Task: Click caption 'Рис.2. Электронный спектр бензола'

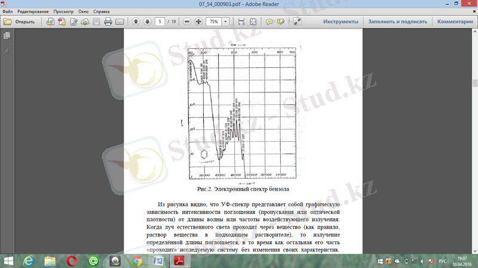Action: [243, 189]
